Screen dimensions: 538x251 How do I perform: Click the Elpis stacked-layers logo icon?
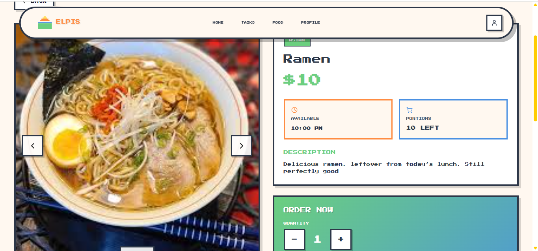(45, 23)
